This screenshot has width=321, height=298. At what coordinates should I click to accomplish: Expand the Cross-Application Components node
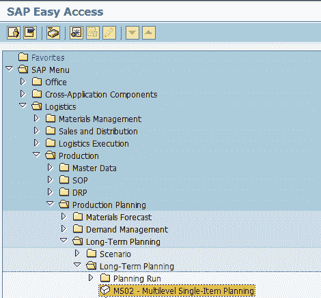click(x=23, y=93)
